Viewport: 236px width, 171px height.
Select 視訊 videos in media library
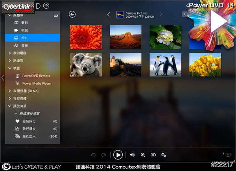point(33,30)
